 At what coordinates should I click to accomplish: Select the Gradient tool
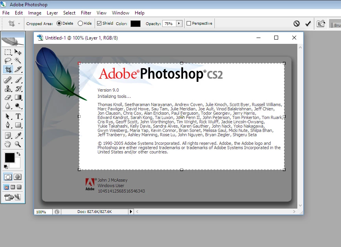[18, 97]
